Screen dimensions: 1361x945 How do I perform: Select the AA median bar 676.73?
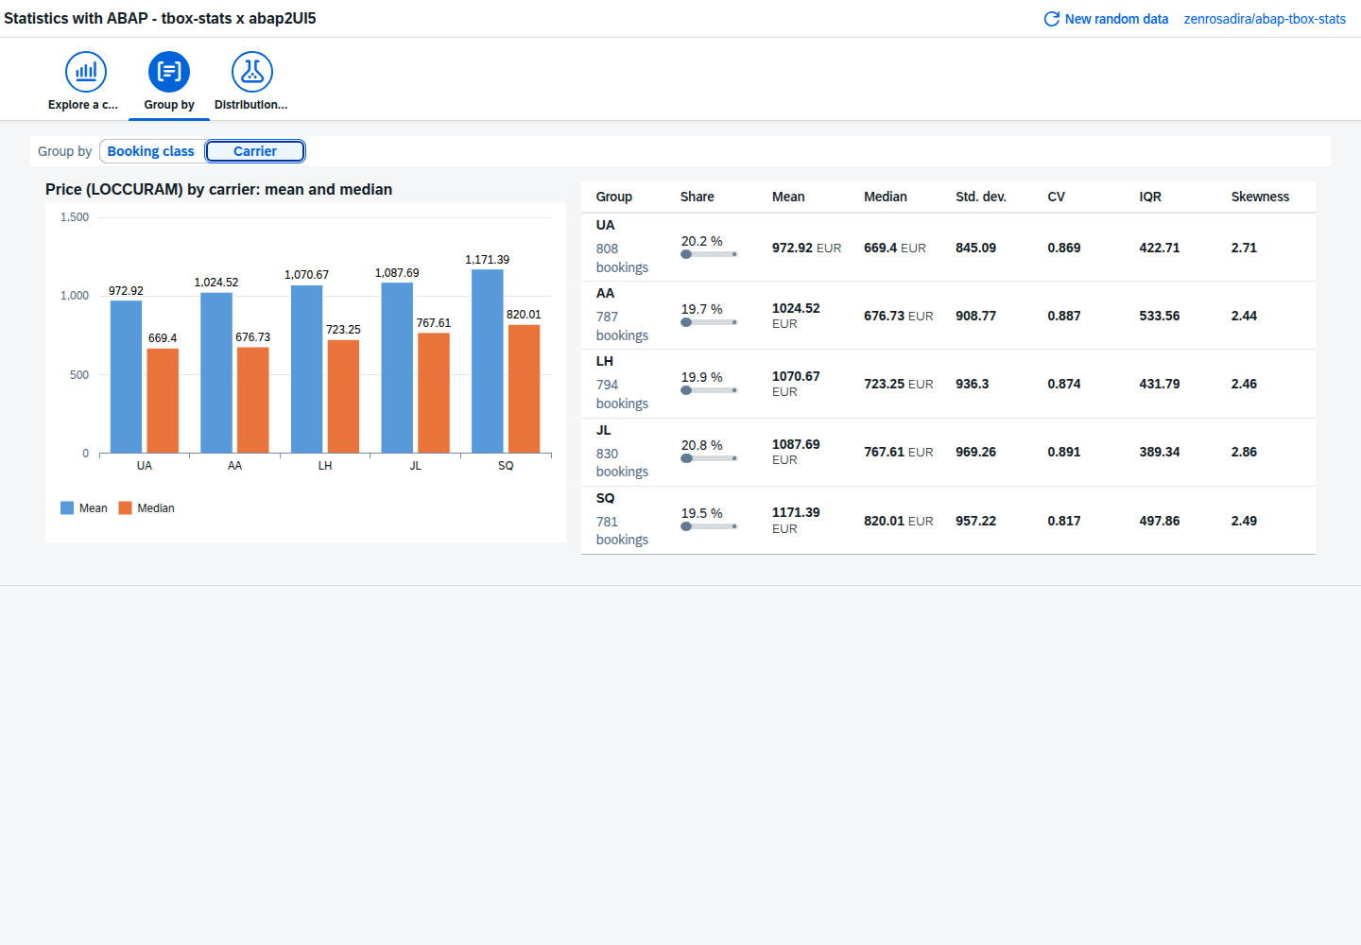tap(252, 400)
